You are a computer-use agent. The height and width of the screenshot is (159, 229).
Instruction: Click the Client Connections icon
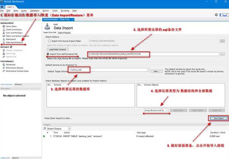pyautogui.click(x=4, y=30)
